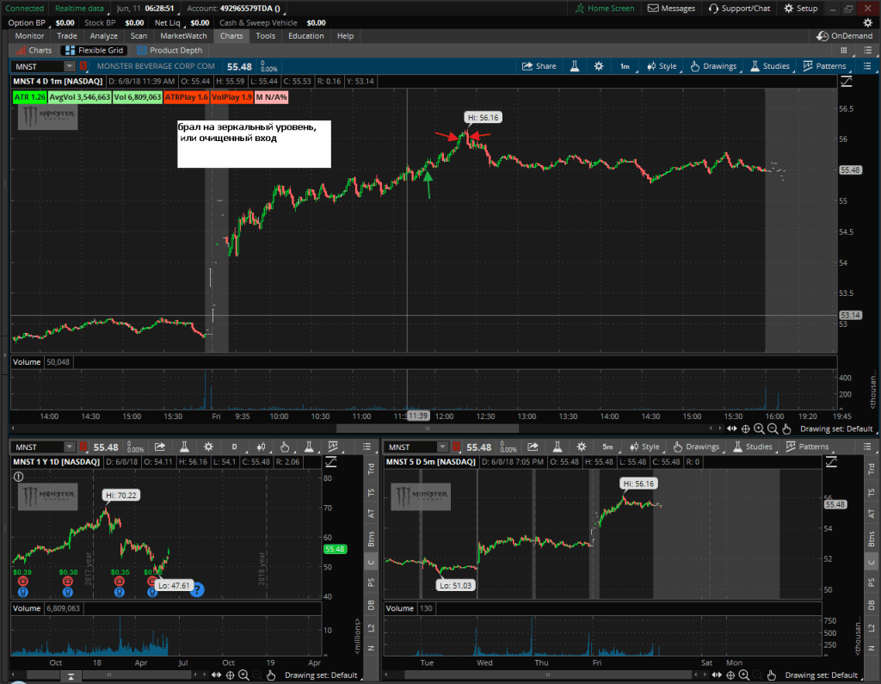Viewport: 881px width, 684px height.
Task: Click zoom in magnifier below main chart
Action: click(759, 428)
